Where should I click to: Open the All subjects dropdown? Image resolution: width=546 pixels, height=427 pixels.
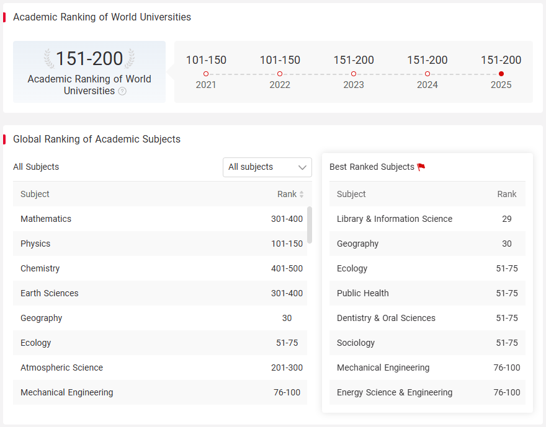click(x=267, y=167)
